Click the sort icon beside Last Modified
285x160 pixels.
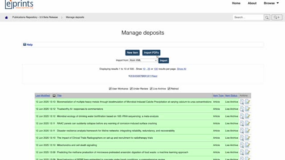(54, 96)
